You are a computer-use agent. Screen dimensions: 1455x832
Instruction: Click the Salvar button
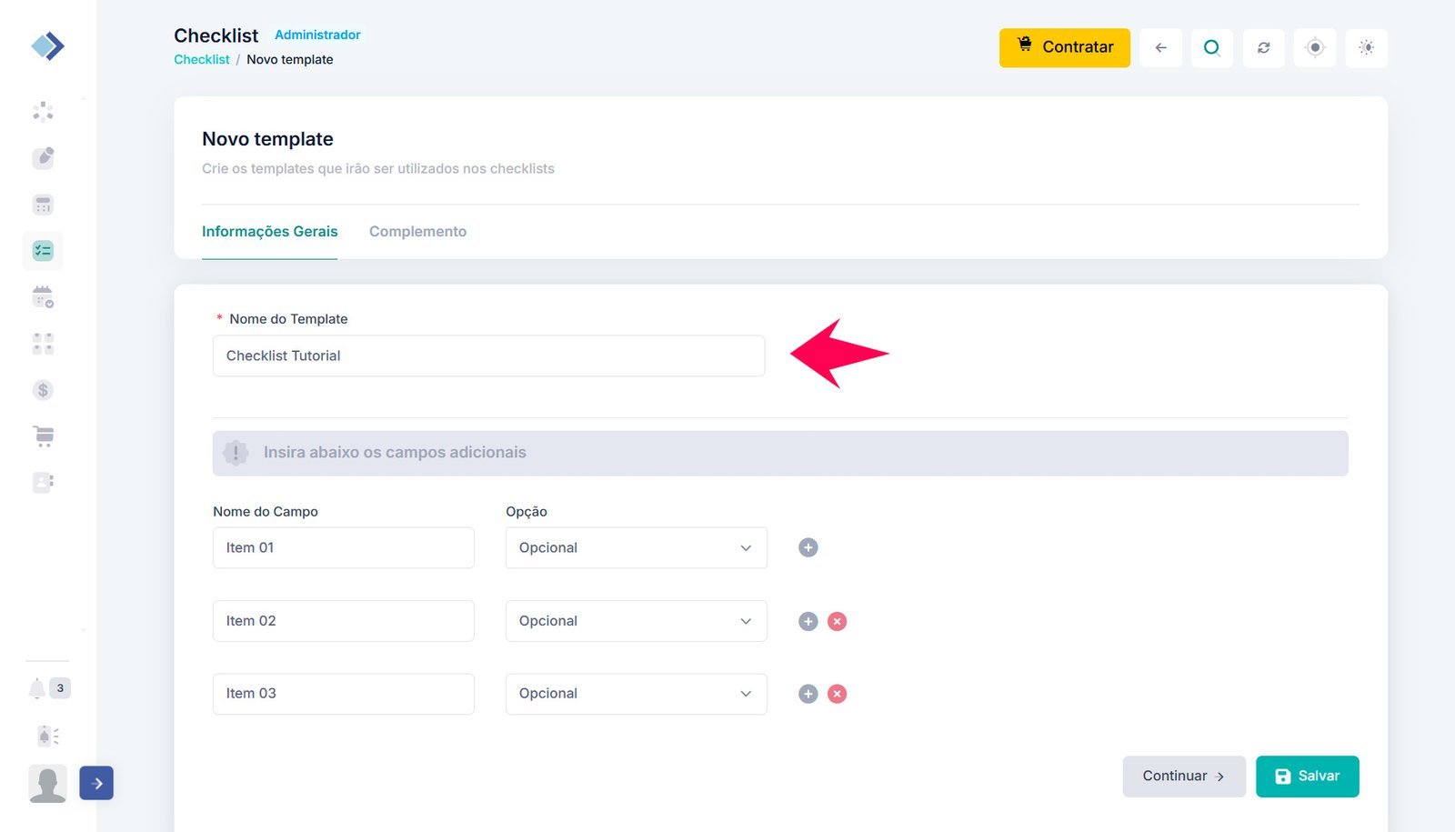click(1307, 777)
